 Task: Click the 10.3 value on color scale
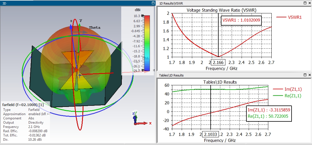coord(137,16)
